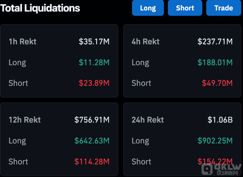Open the 24h Rekt card title
This screenshot has height=177, width=243.
pyautogui.click(x=148, y=120)
